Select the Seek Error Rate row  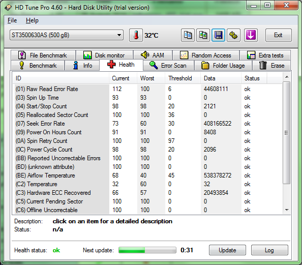147,124
